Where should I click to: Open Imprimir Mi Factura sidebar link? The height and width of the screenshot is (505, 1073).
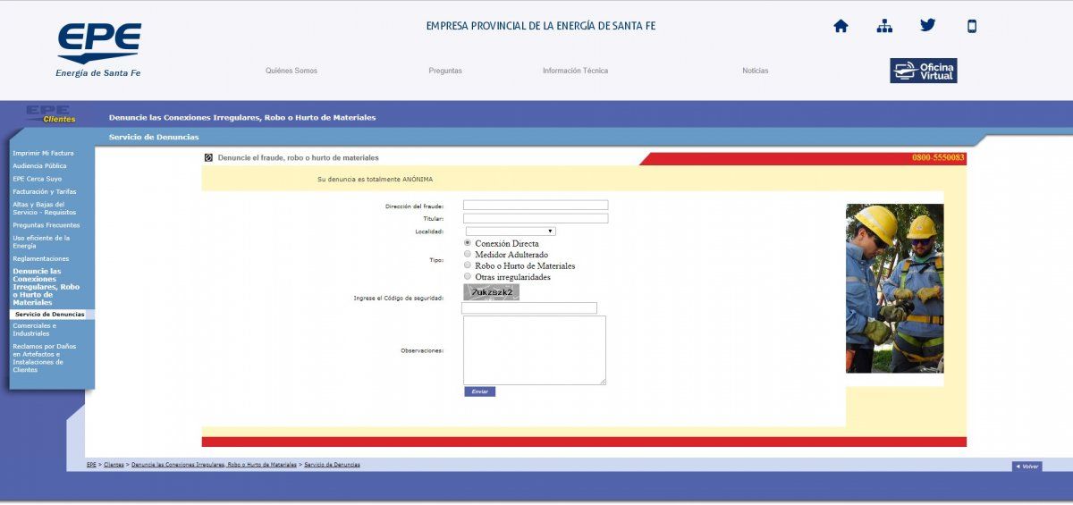43,153
